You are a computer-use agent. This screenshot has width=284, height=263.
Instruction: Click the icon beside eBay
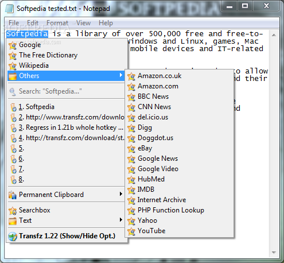[131, 149]
